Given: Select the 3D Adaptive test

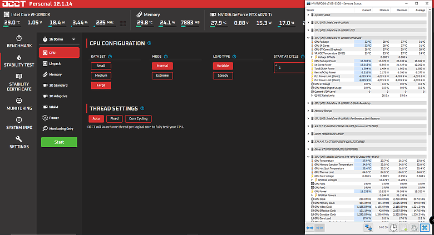Looking at the screenshot, I should tap(59, 96).
